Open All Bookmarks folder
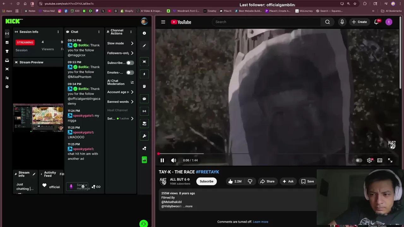The height and width of the screenshot is (227, 404). point(391,11)
